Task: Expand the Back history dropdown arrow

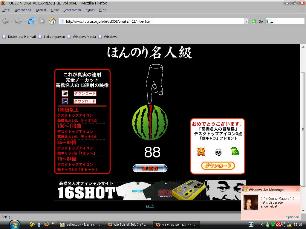Action: pos(12,21)
